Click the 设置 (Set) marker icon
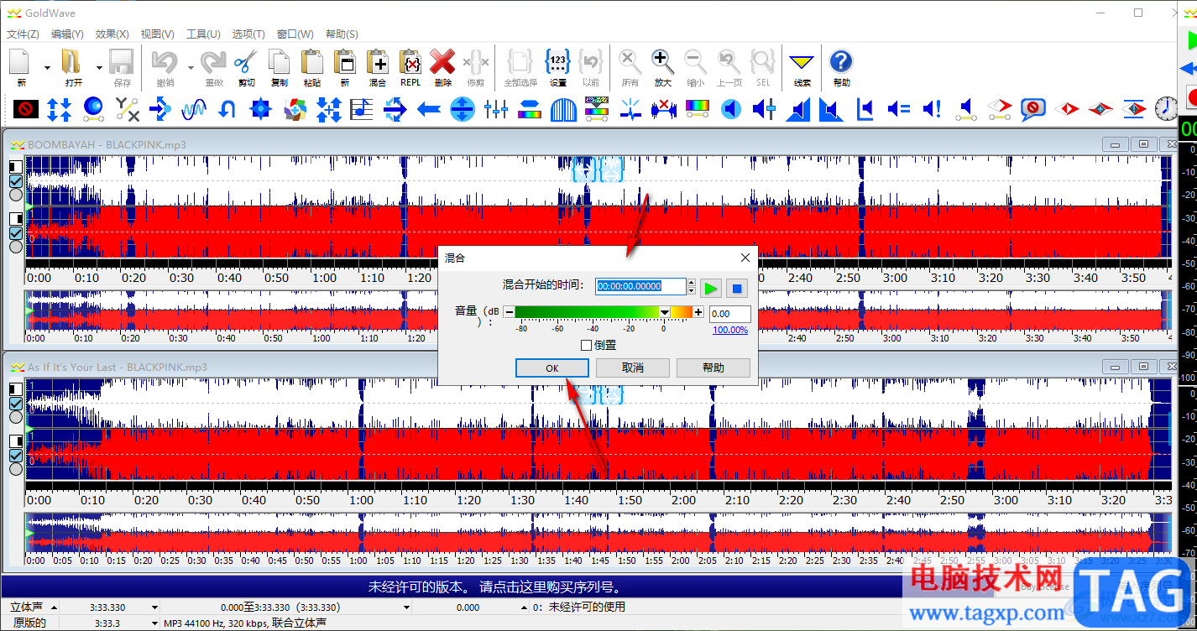This screenshot has height=631, width=1197. (x=558, y=62)
